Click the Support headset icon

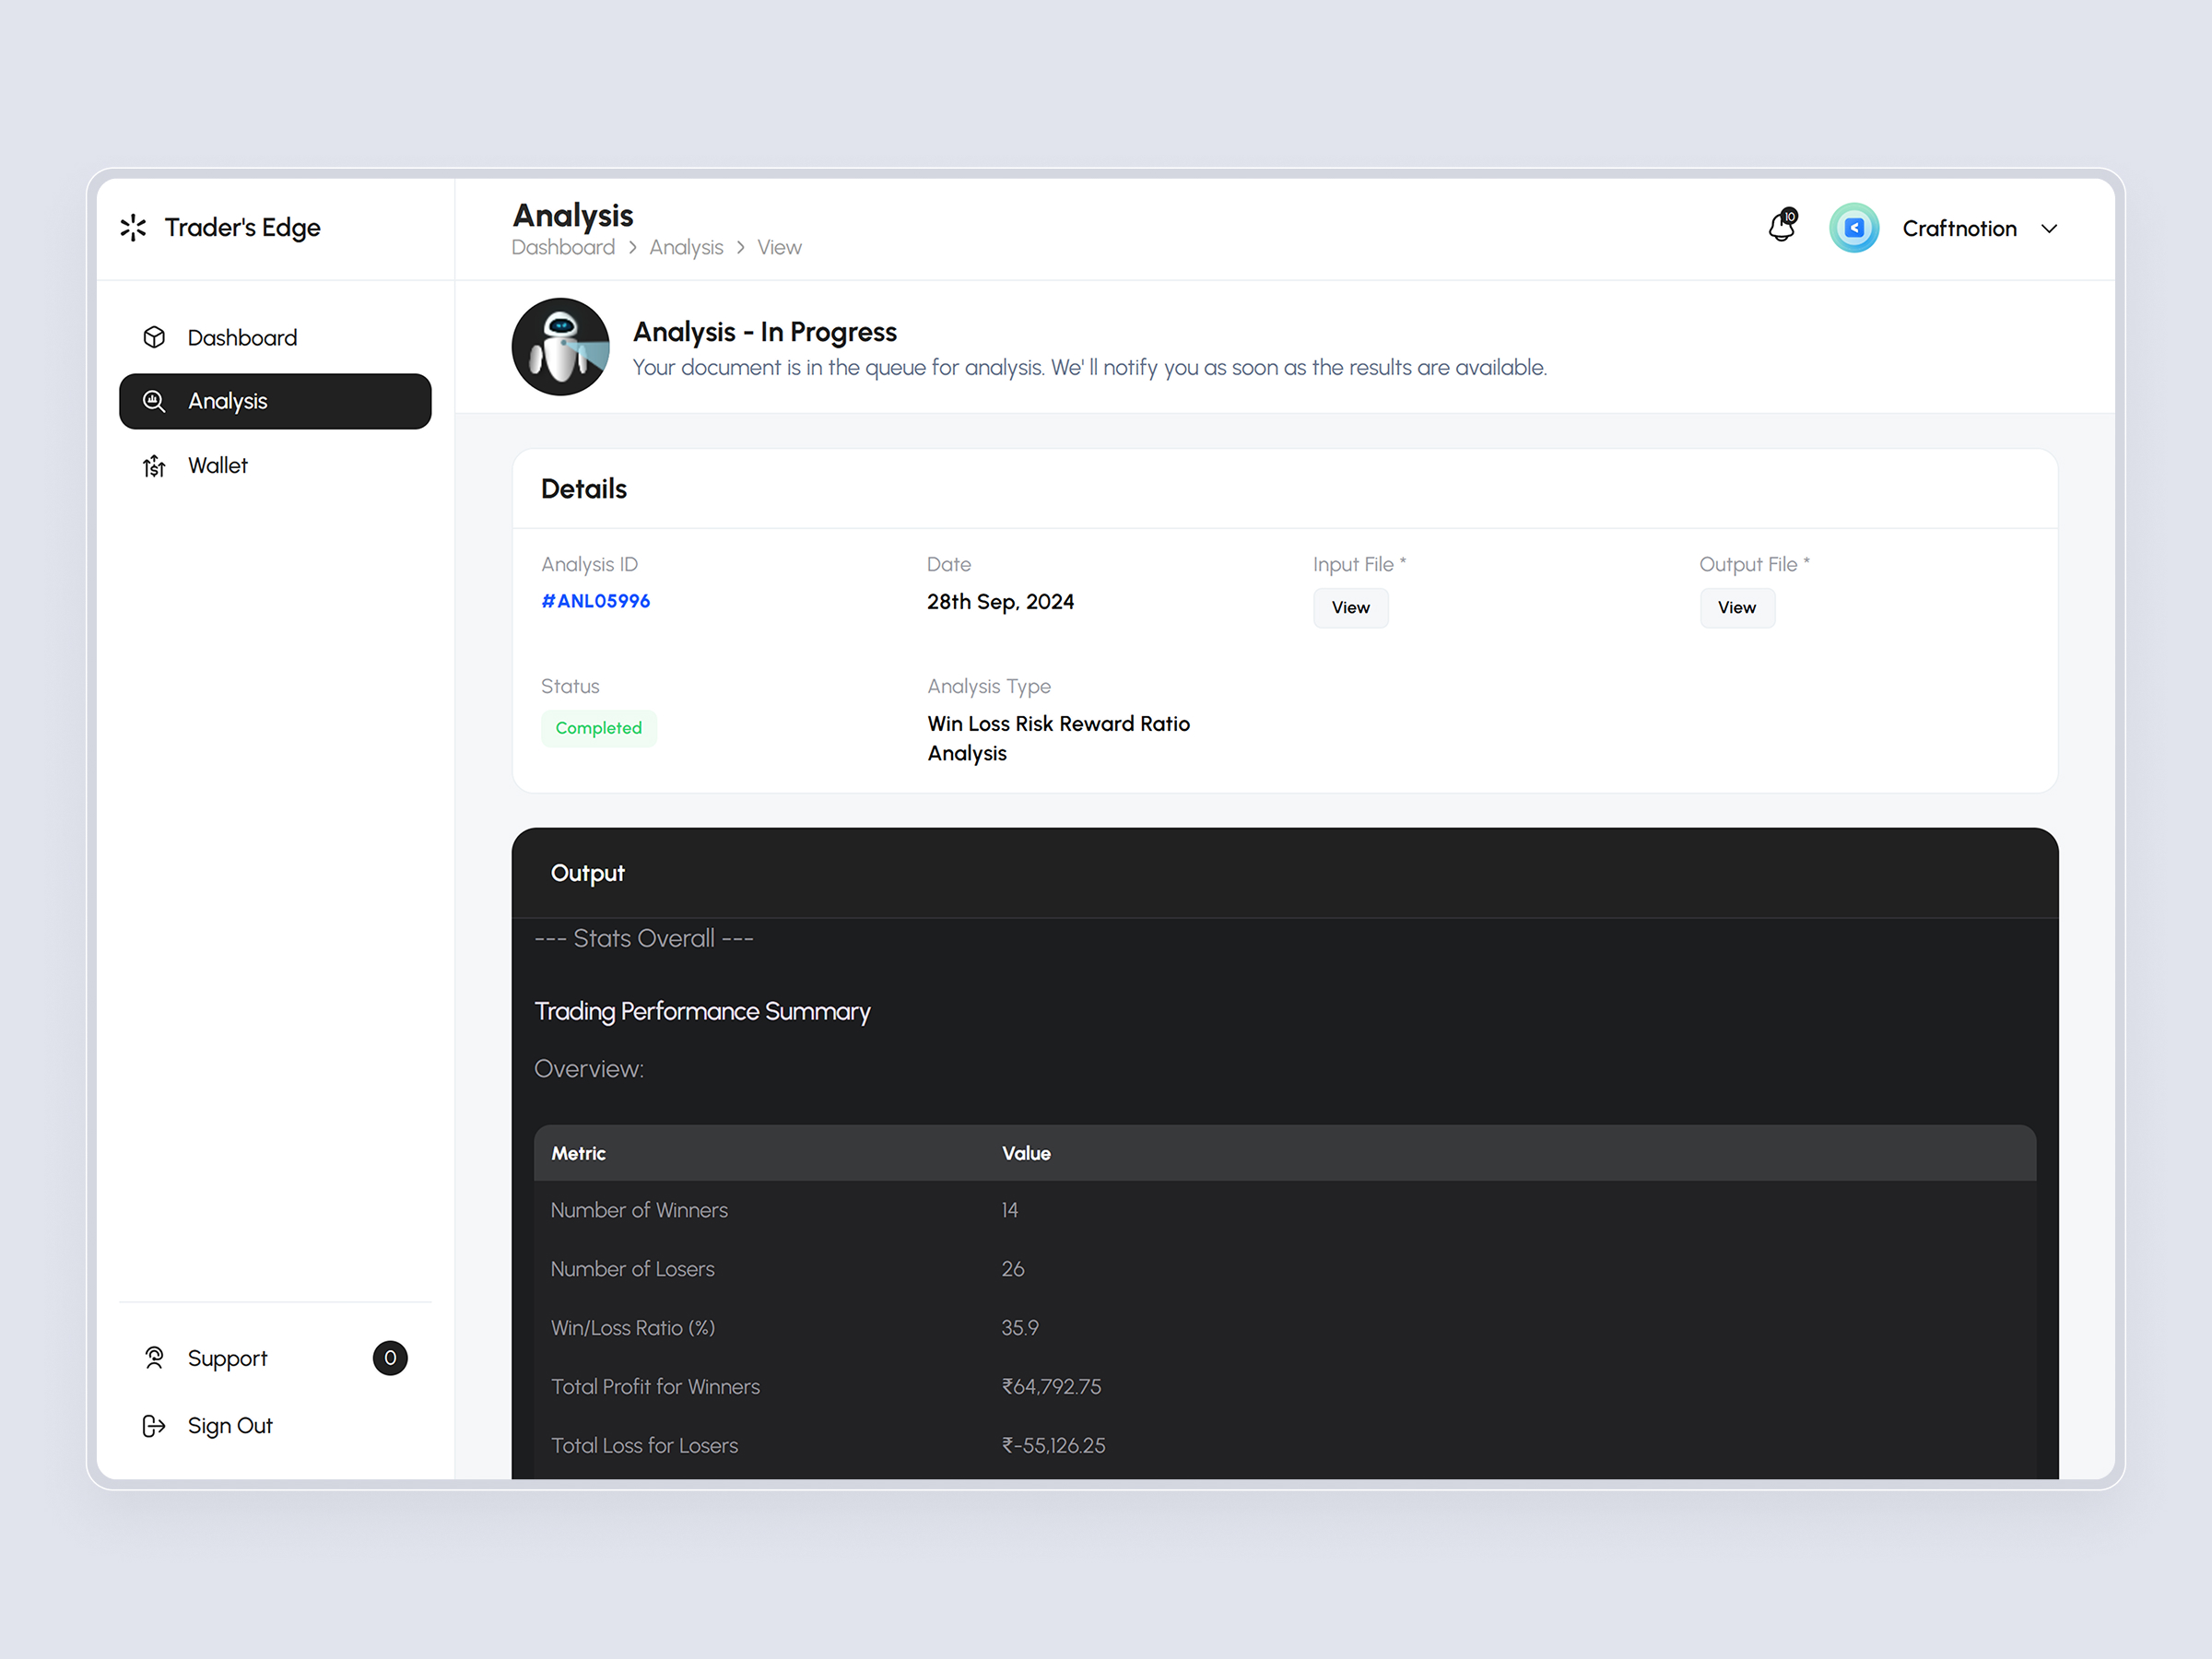coord(154,1358)
